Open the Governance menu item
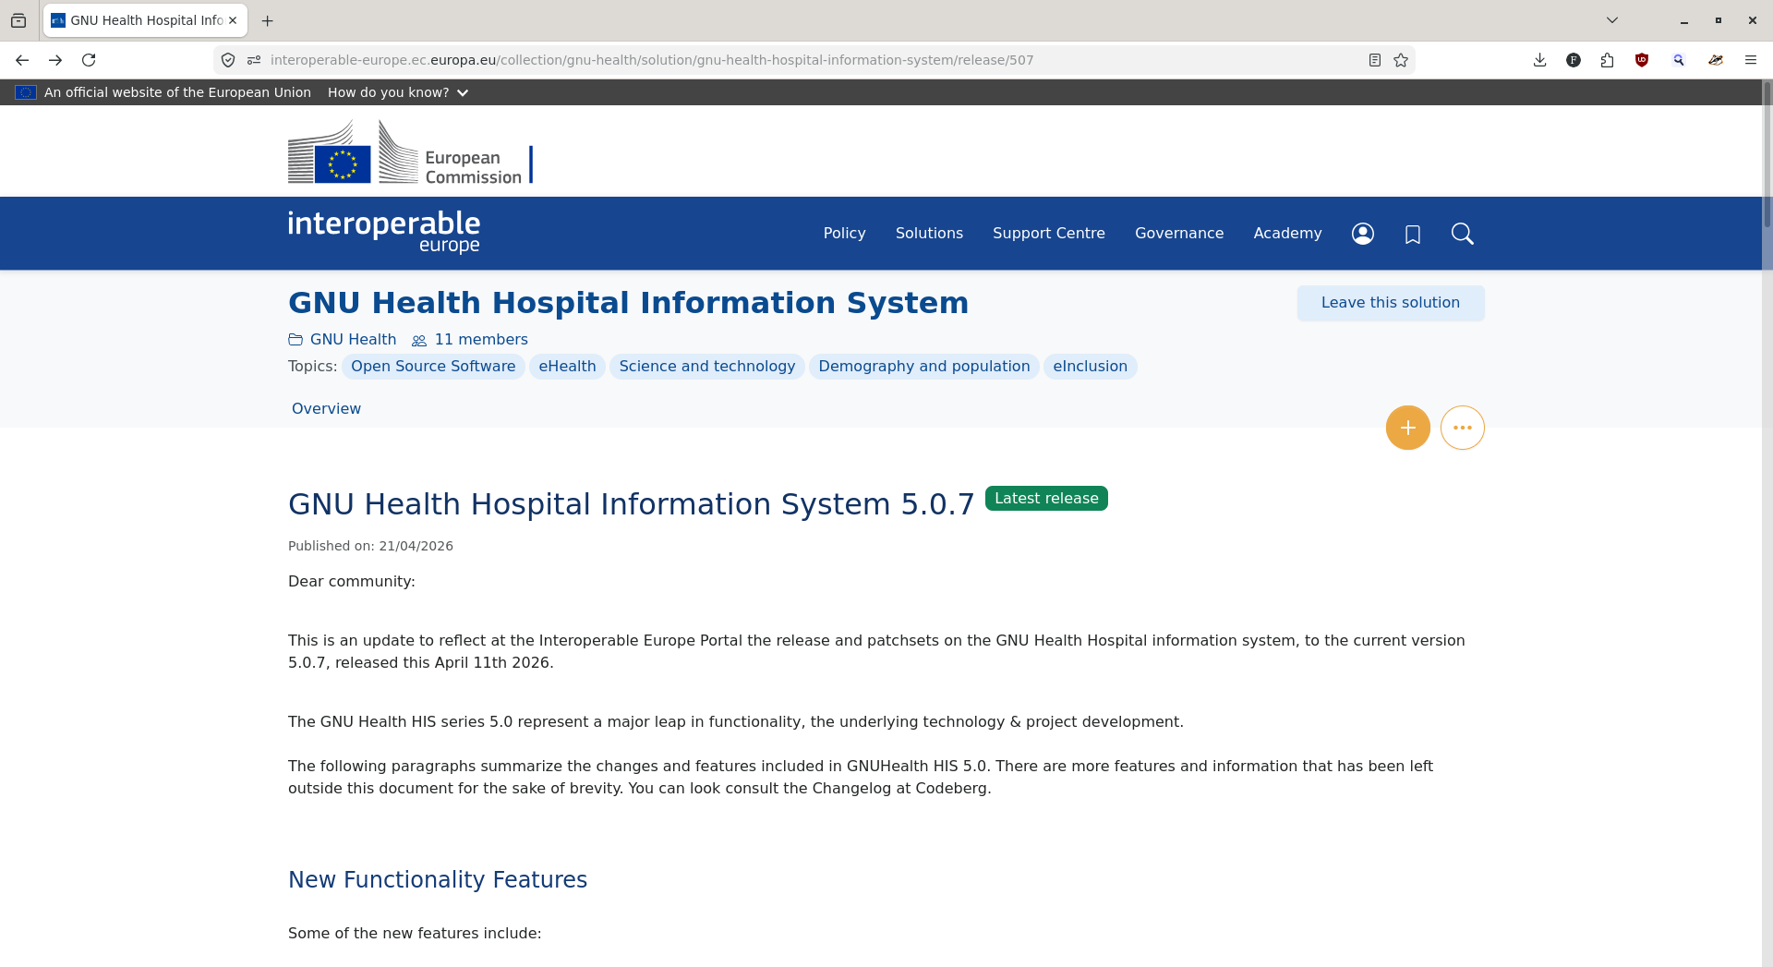 [x=1179, y=234]
